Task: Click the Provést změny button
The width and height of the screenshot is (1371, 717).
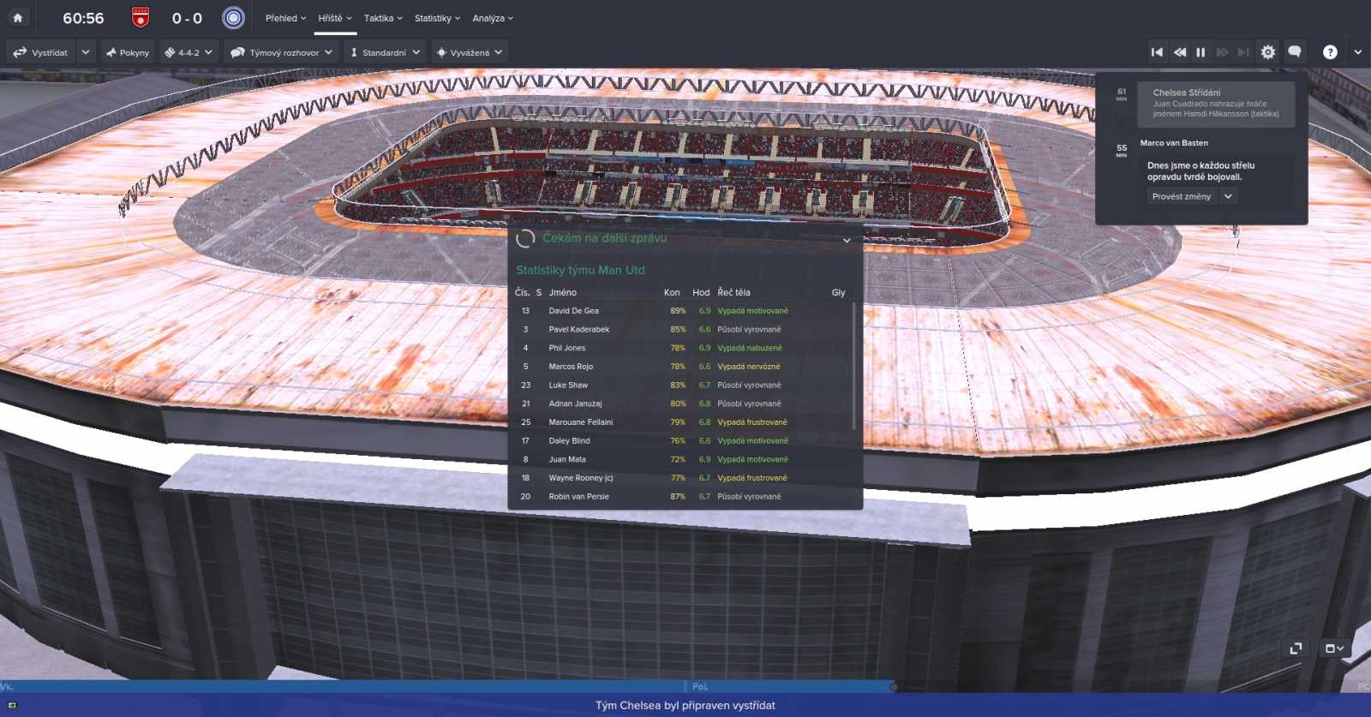Action: [x=1182, y=196]
